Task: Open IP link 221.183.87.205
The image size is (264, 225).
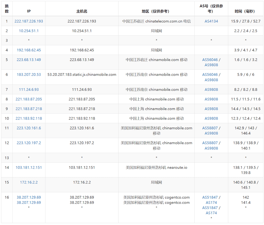Action: [x=29, y=99]
